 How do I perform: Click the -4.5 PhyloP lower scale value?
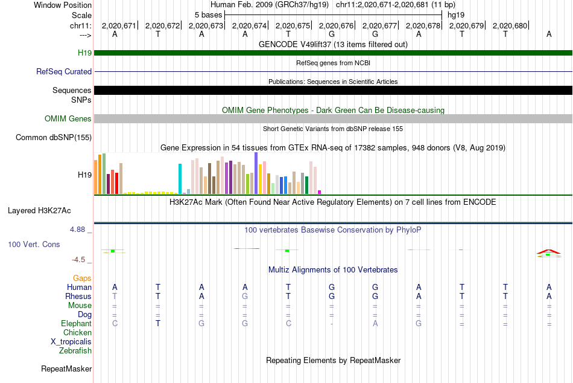[x=78, y=260]
